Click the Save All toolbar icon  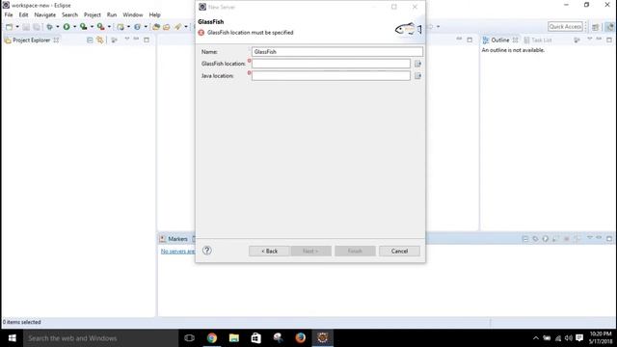point(37,27)
